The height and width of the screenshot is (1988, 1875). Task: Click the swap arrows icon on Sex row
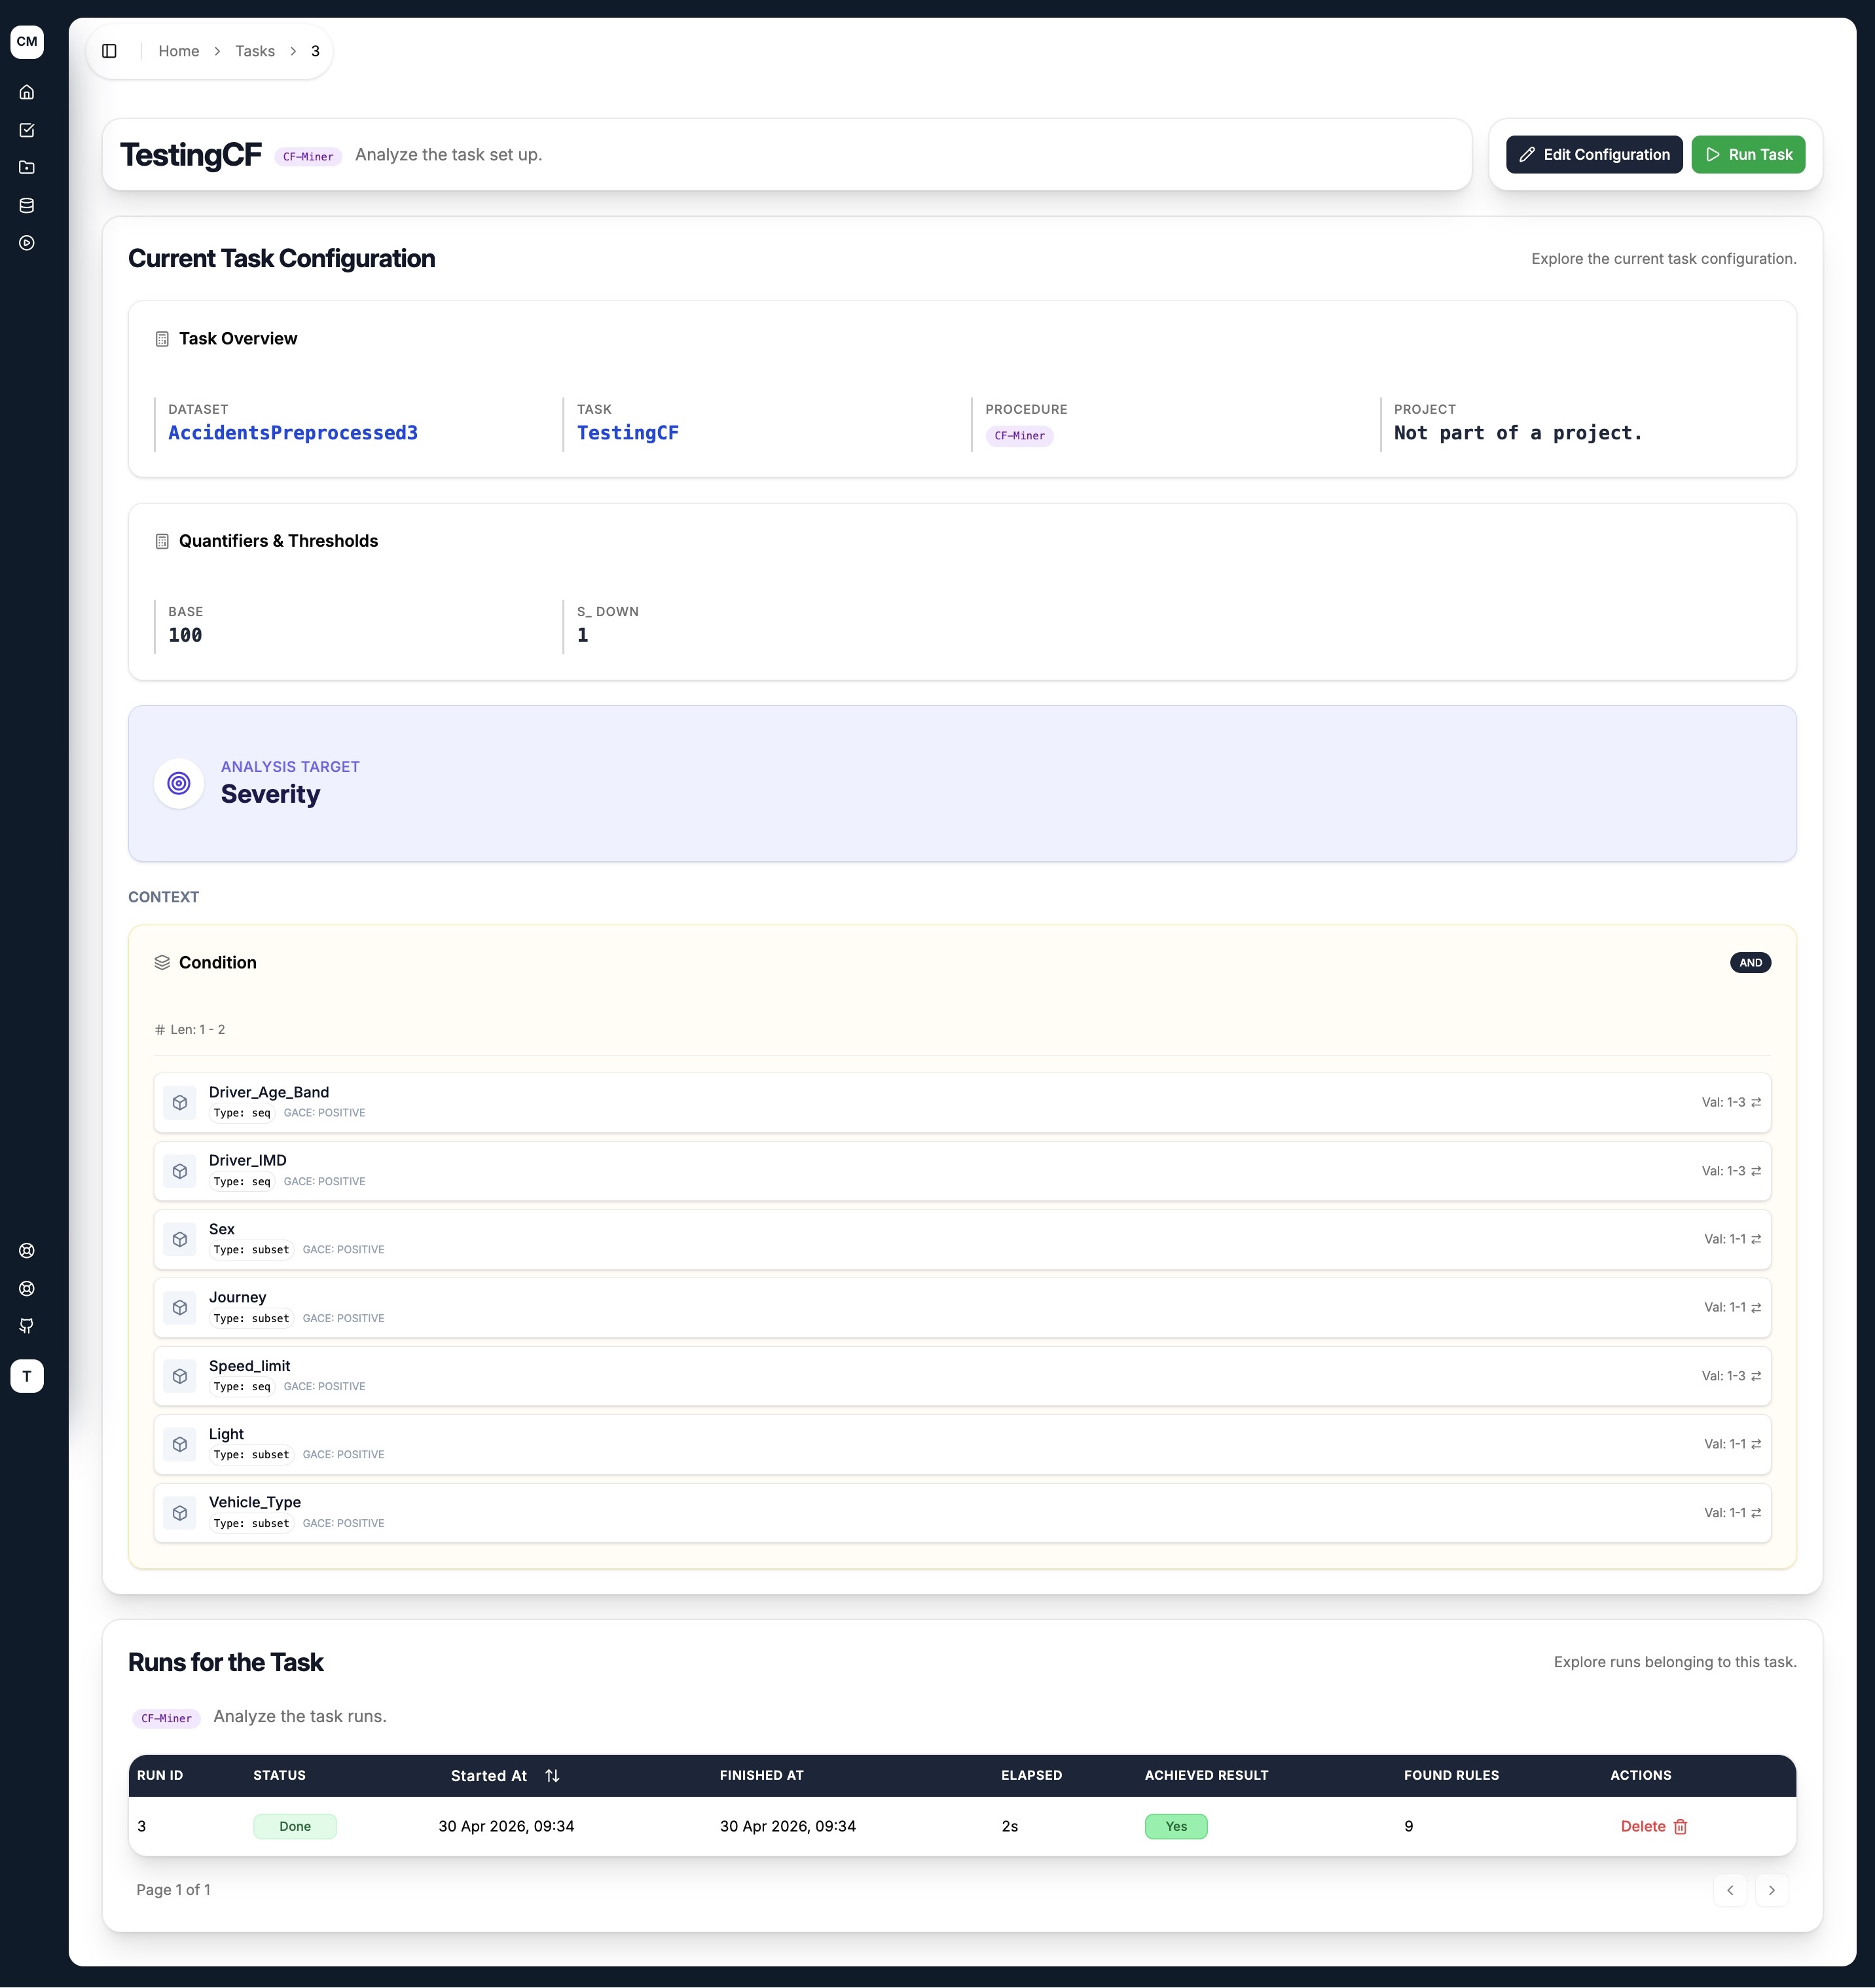(1756, 1239)
